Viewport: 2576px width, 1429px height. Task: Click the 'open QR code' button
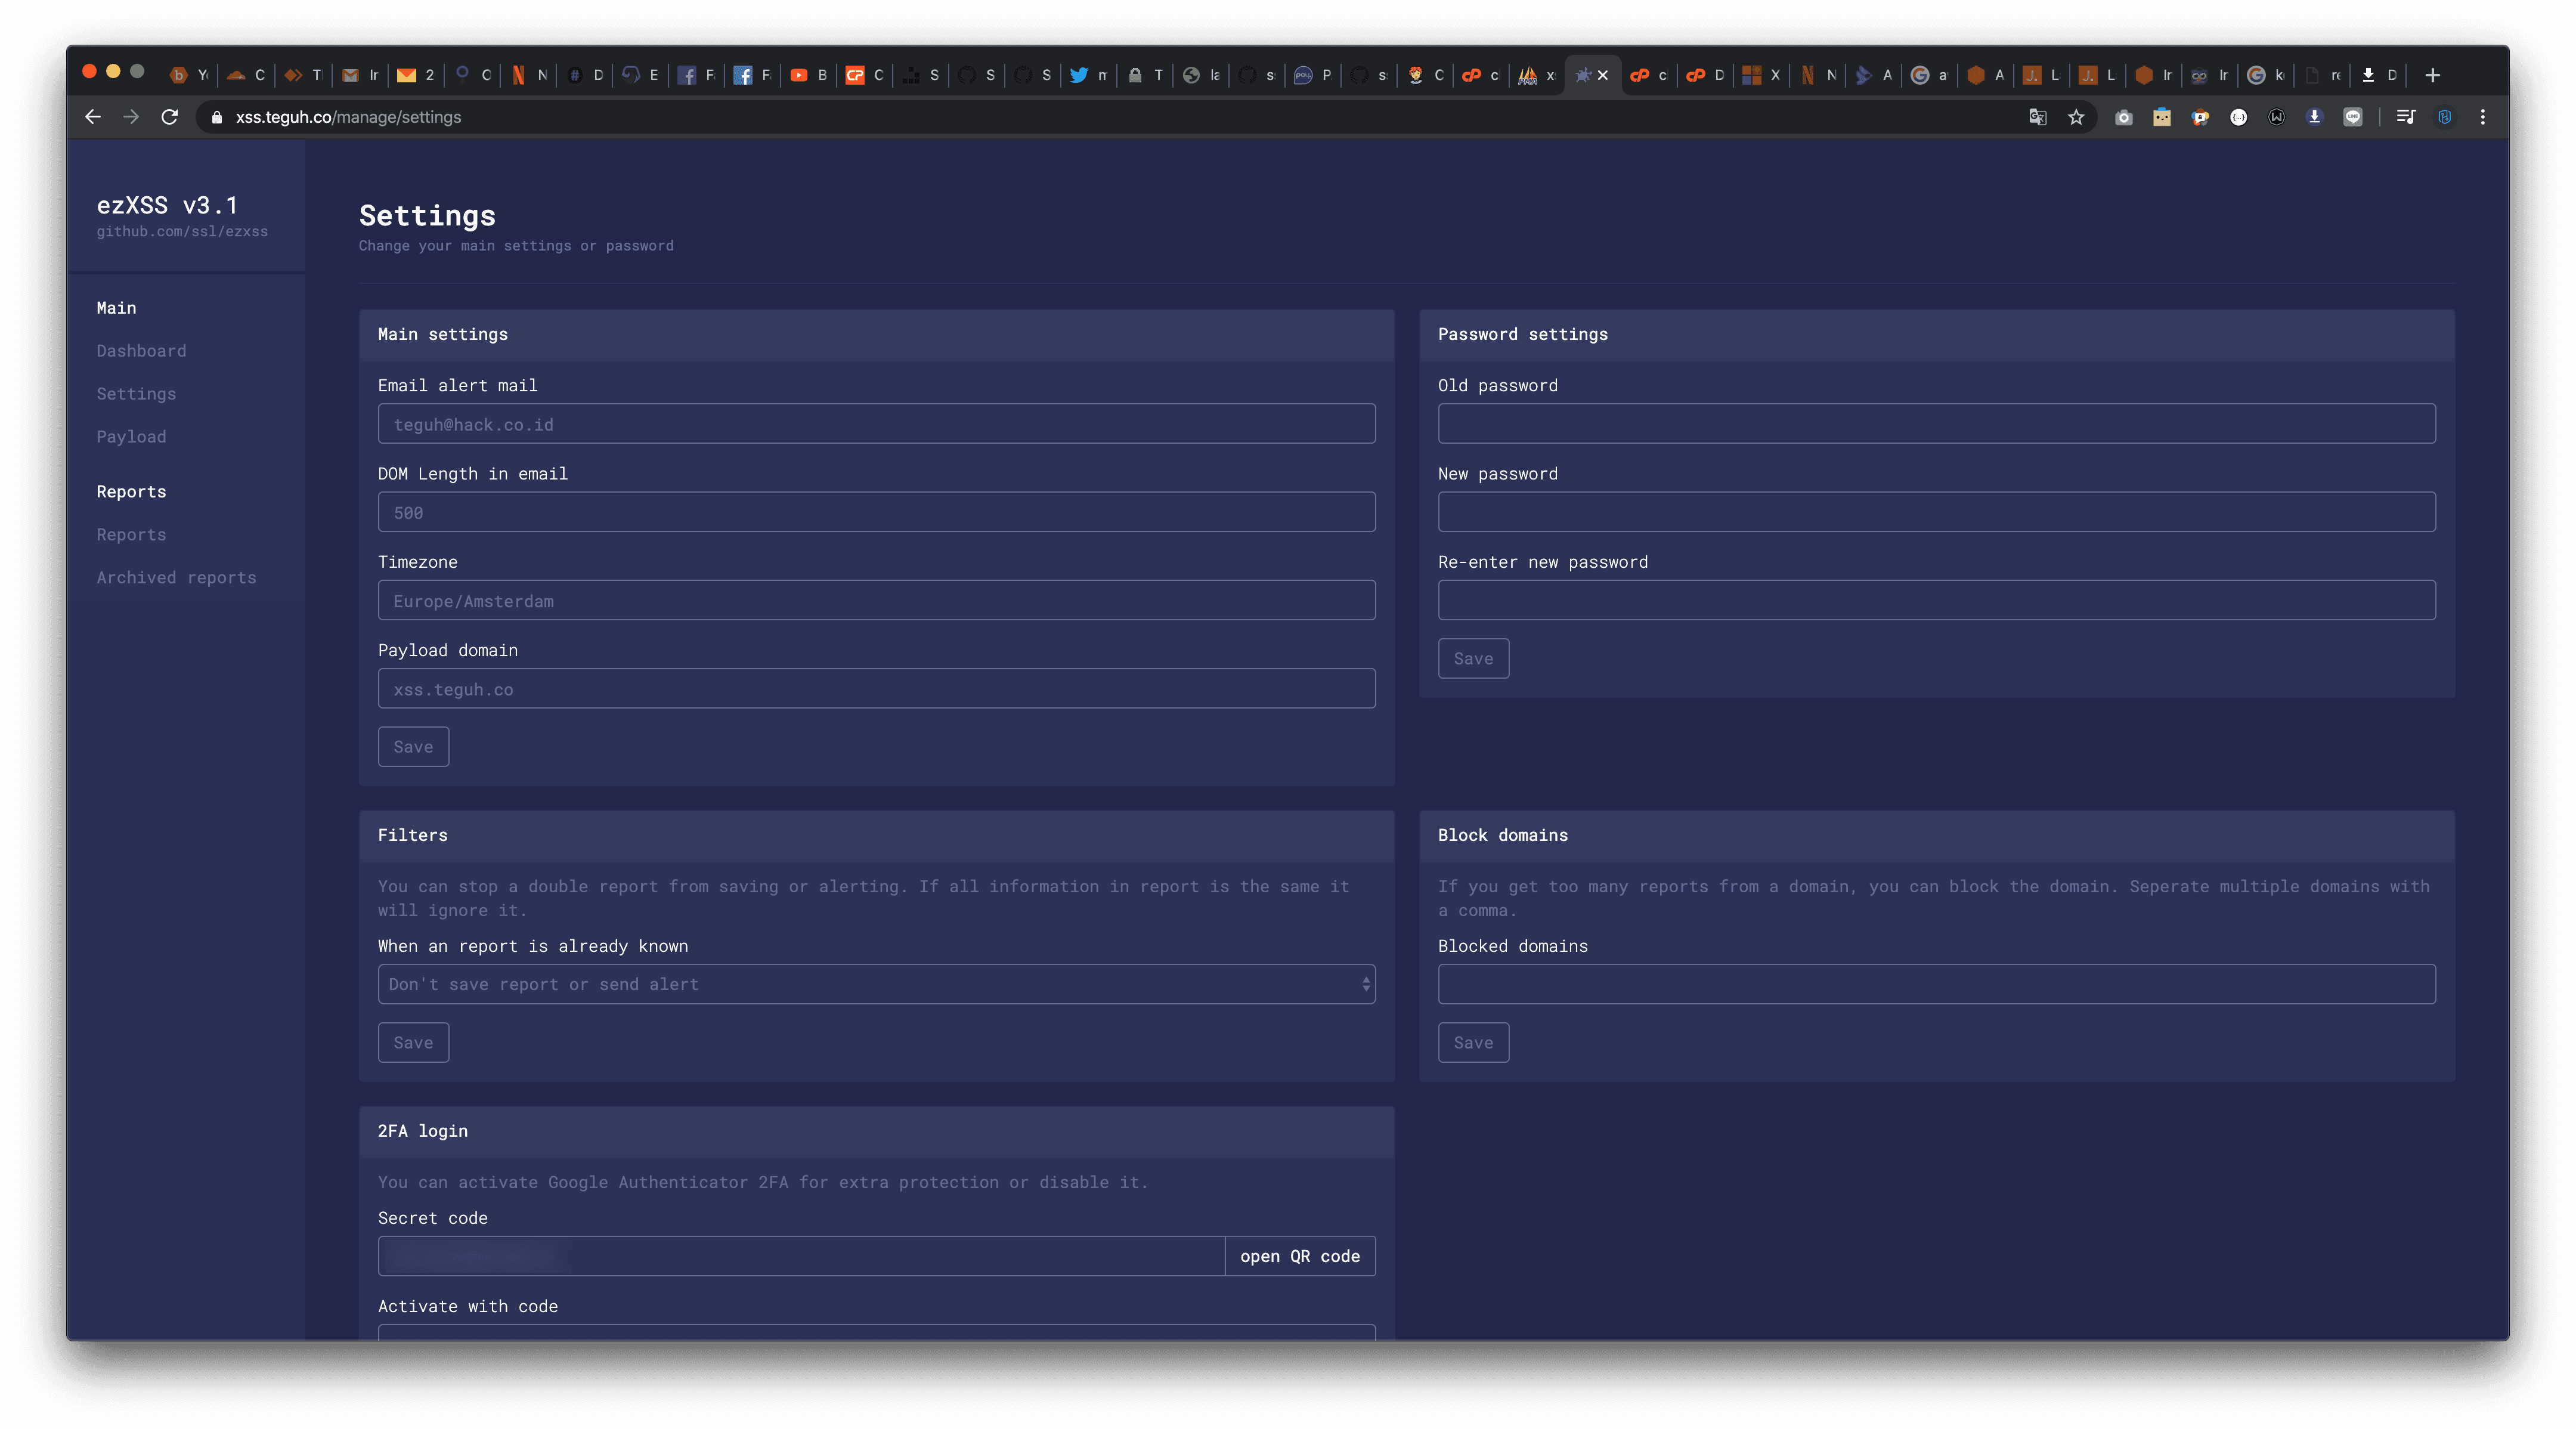[x=1299, y=1256]
